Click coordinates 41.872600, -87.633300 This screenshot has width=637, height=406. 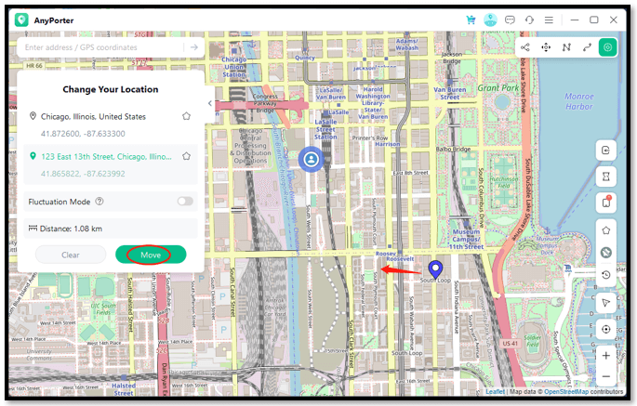pos(83,134)
